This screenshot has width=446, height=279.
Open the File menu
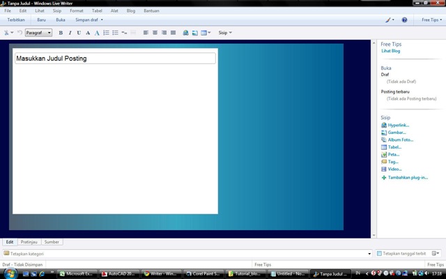click(x=8, y=11)
